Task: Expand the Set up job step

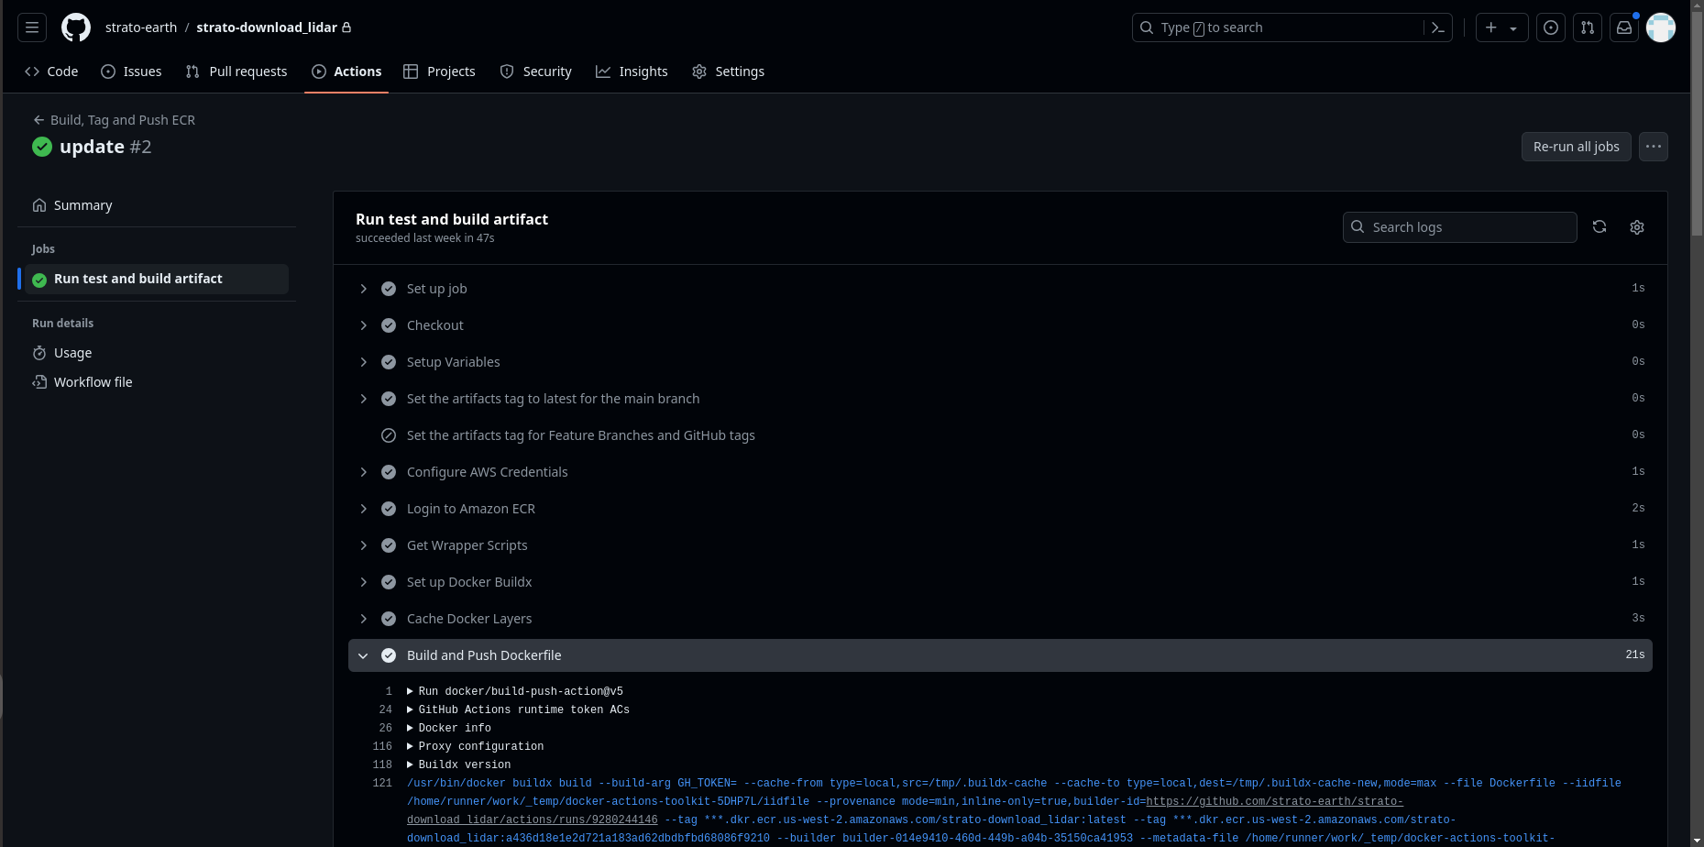Action: point(1000,289)
